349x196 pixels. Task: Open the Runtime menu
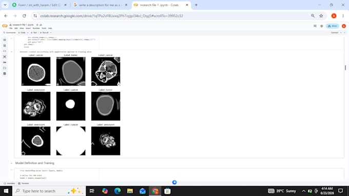36,28
